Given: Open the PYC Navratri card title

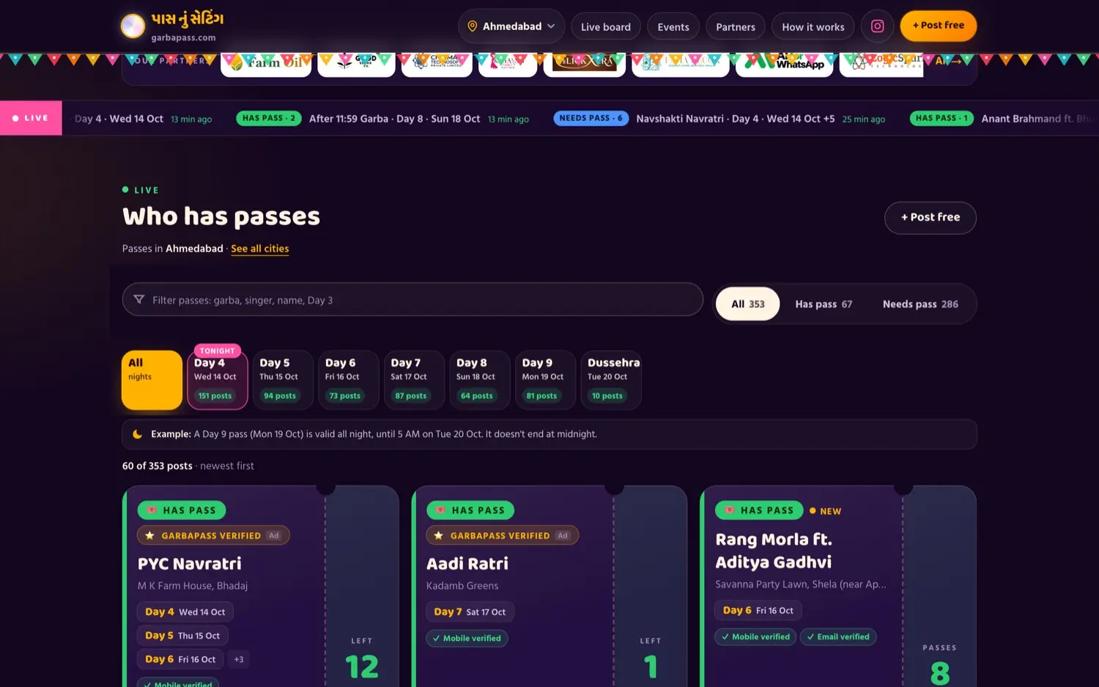Looking at the screenshot, I should click(190, 564).
